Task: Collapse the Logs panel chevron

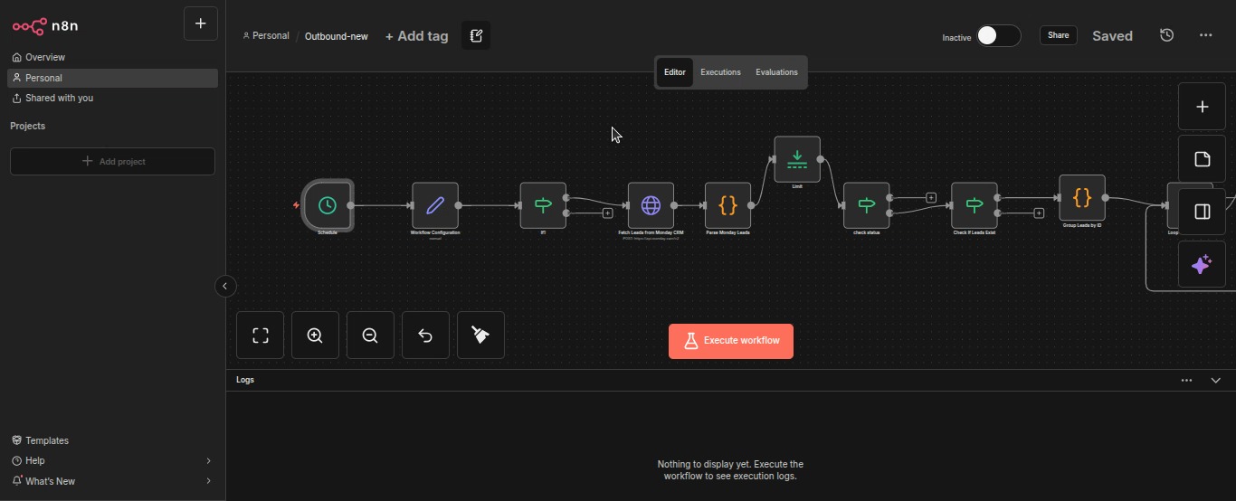Action: (1216, 381)
